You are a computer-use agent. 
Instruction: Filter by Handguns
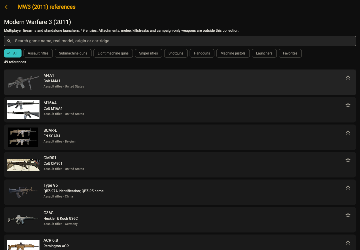click(202, 53)
